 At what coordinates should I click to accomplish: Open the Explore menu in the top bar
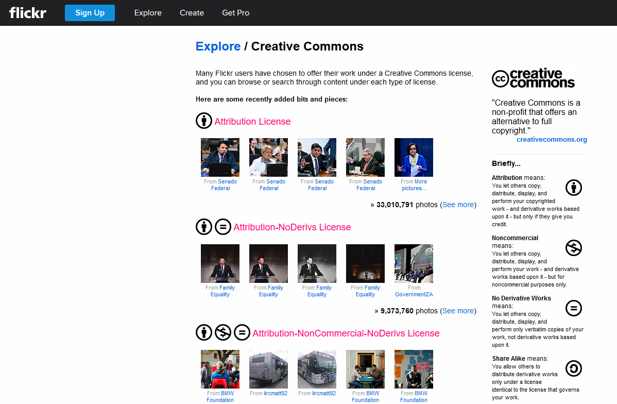148,13
